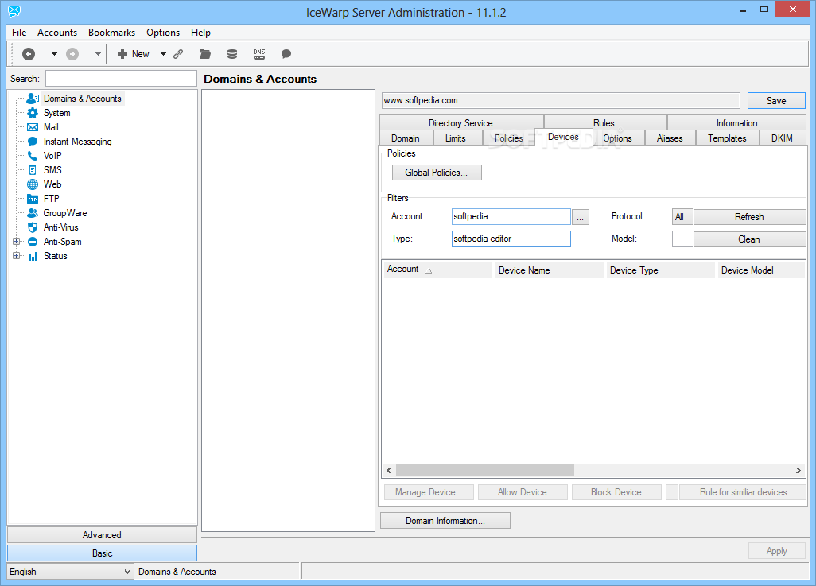Click the Anti-Spam icon
The image size is (816, 586).
33,242
